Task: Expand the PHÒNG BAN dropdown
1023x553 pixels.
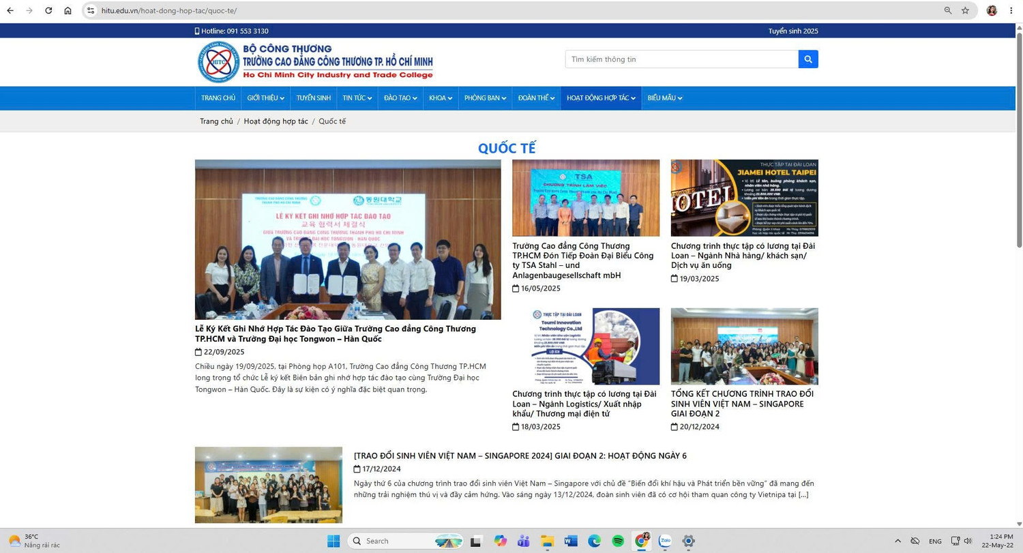Action: pyautogui.click(x=486, y=98)
